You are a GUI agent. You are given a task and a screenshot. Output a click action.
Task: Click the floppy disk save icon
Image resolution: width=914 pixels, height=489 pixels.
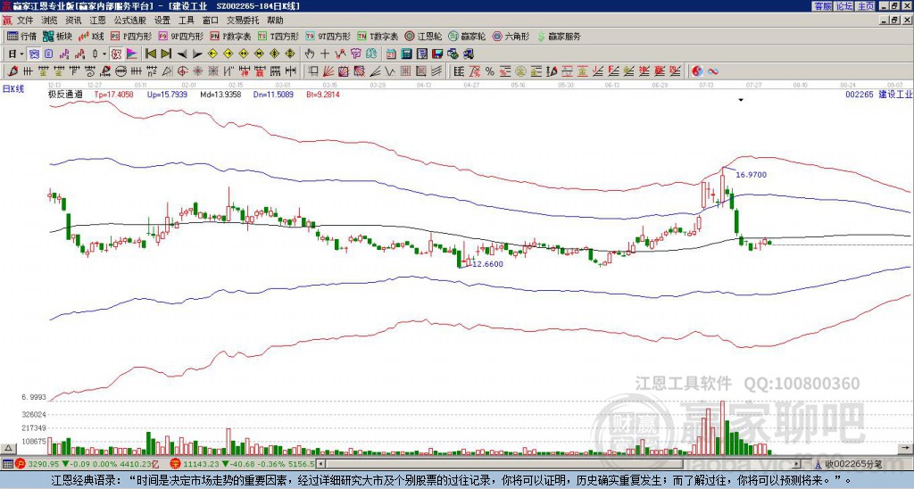(x=437, y=54)
